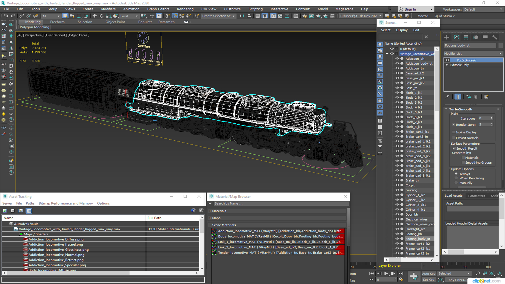Click Zoom Extents Selected icon
The height and width of the screenshot is (284, 505).
pos(492,273)
